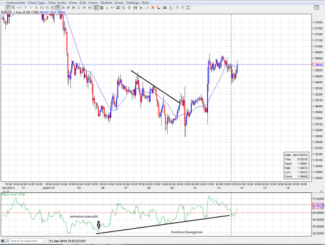Select the daily D timeframe button
The image size is (325, 245).
pyautogui.click(x=79, y=8)
